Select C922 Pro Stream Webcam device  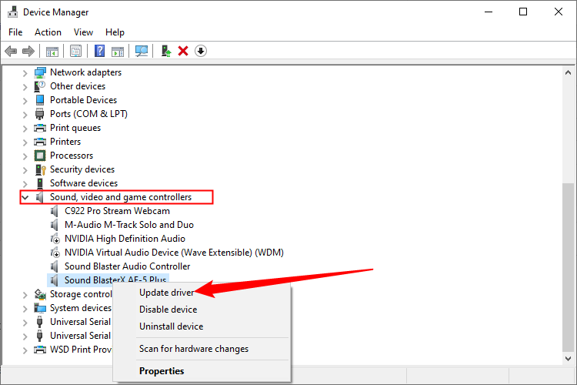[117, 211]
